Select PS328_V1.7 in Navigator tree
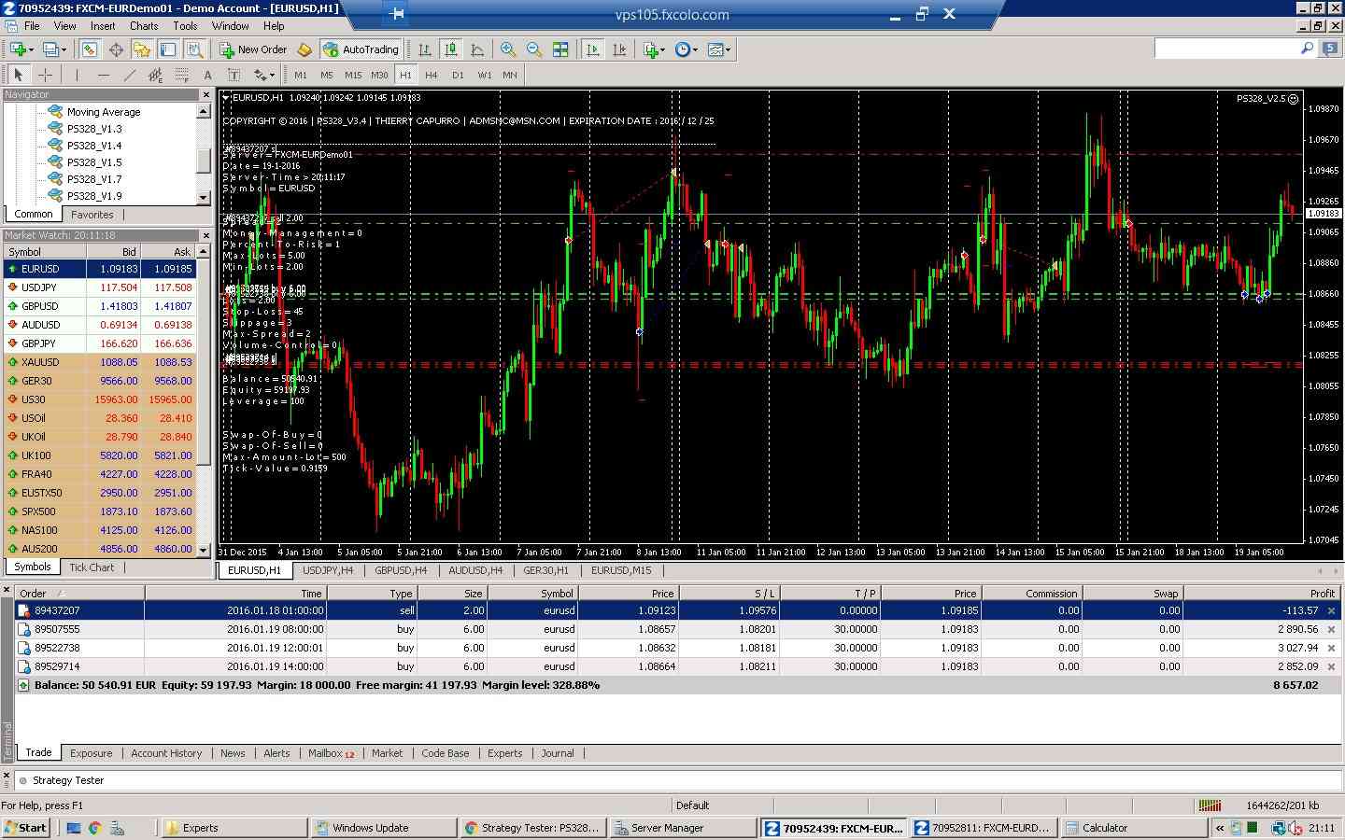This screenshot has height=840, width=1345. click(93, 179)
